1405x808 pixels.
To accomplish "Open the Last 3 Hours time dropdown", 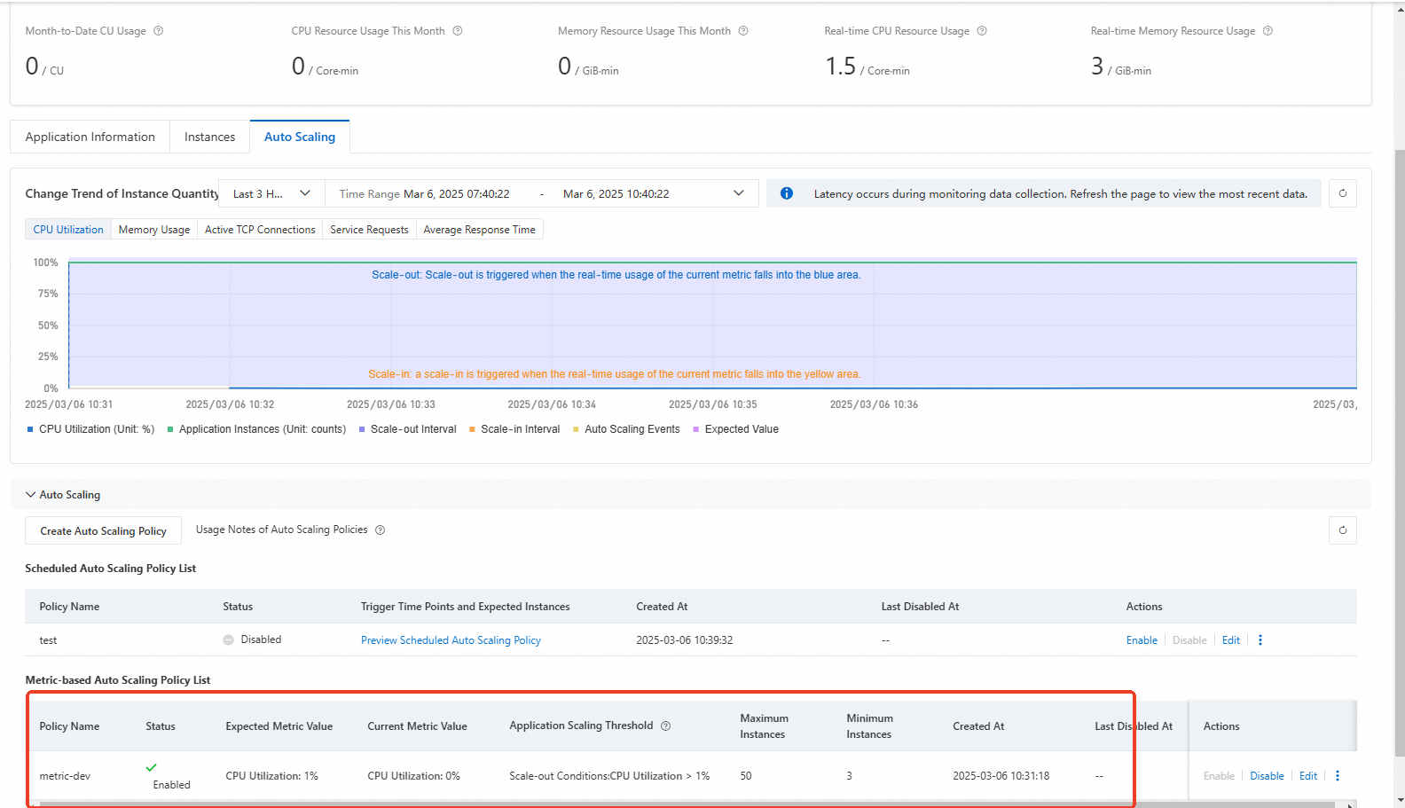I will (x=271, y=193).
